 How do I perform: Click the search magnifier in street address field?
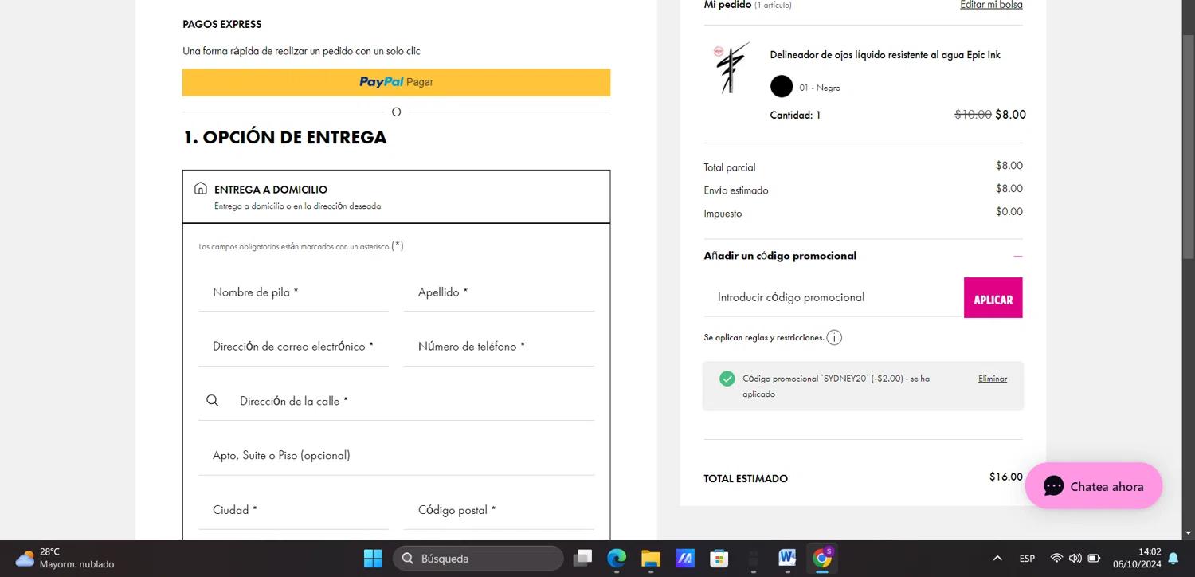point(212,401)
